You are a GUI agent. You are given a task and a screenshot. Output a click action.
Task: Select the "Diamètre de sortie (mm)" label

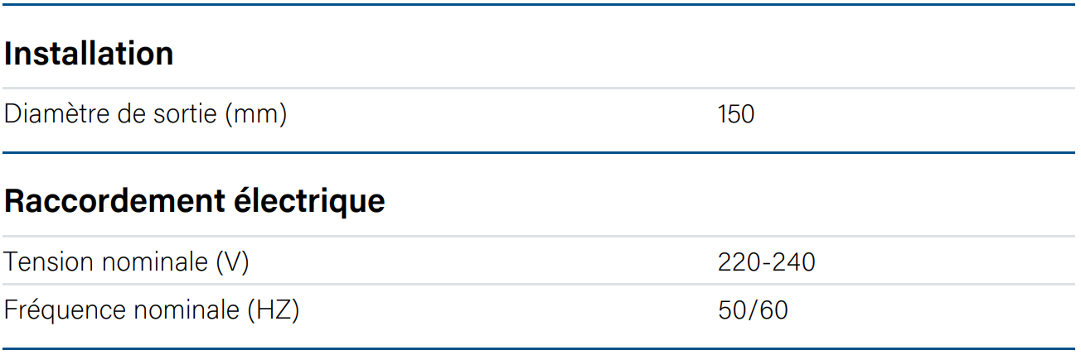[x=146, y=114]
